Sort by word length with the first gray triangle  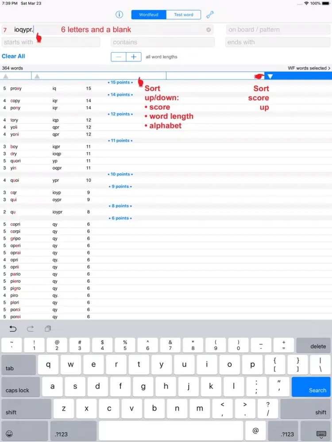pos(6,76)
